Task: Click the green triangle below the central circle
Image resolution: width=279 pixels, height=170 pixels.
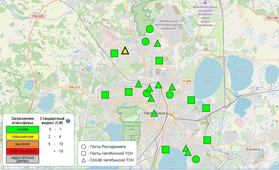Action: click(151, 98)
